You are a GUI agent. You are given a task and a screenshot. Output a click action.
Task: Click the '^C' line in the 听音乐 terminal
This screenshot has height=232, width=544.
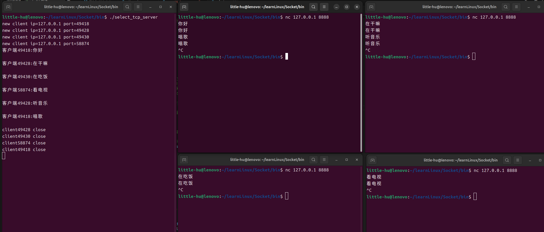[x=368, y=50]
